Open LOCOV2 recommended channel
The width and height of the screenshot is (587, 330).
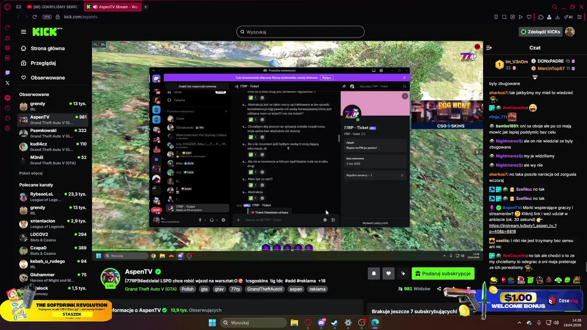pos(53,237)
